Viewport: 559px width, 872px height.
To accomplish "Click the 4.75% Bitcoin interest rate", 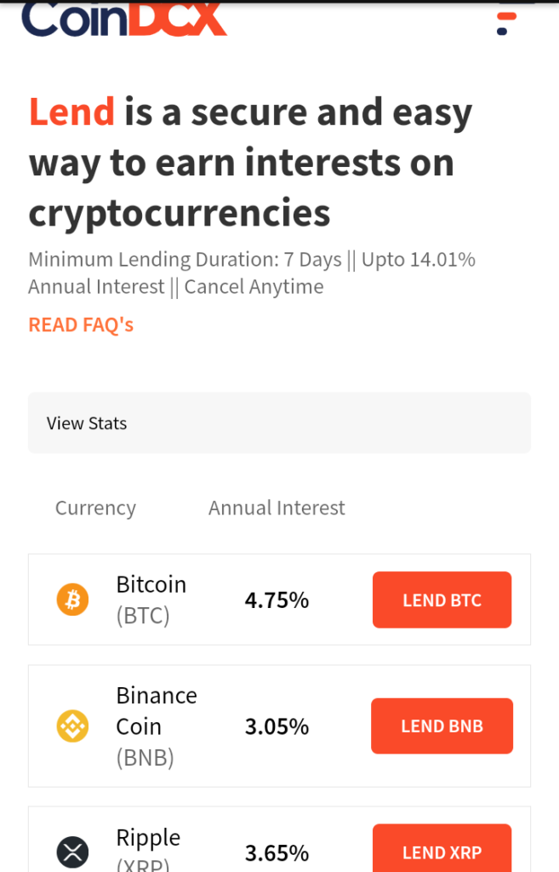I will click(277, 600).
